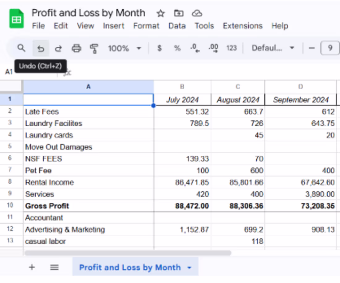This screenshot has width=340, height=283.
Task: Undo the last action
Action: [x=40, y=48]
